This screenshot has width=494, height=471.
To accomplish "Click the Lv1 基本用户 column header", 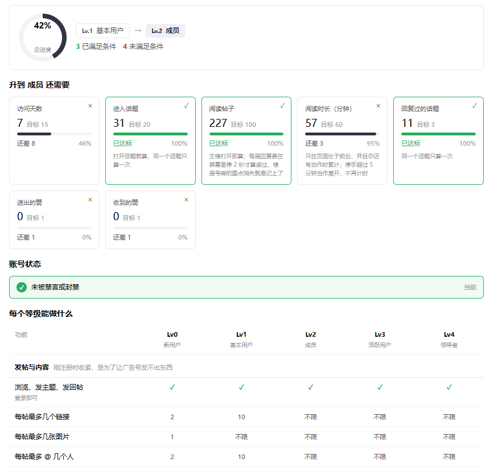I will pos(241,340).
